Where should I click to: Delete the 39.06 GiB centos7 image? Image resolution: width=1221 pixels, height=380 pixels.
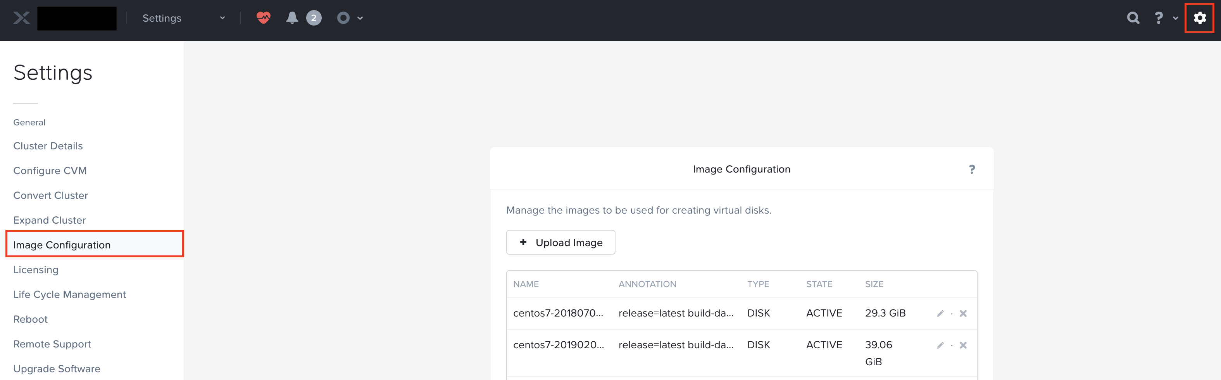pos(963,345)
